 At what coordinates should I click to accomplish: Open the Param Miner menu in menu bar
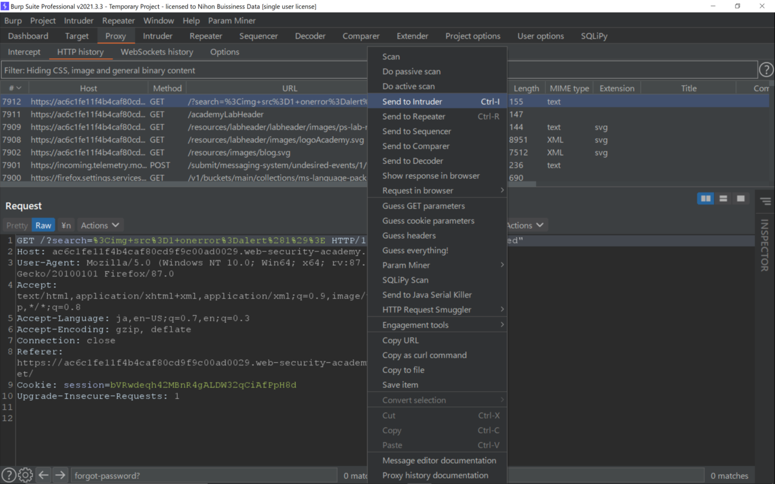tap(232, 21)
